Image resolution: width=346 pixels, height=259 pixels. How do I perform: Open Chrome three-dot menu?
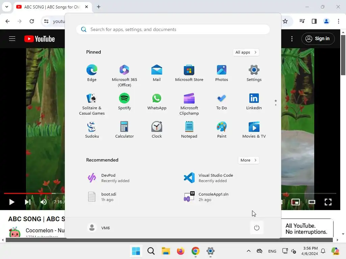(x=339, y=21)
